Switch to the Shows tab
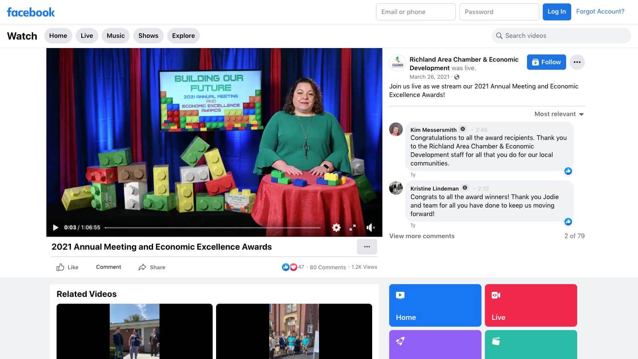 148,36
